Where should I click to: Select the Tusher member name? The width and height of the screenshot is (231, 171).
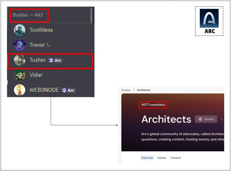tap(38, 60)
